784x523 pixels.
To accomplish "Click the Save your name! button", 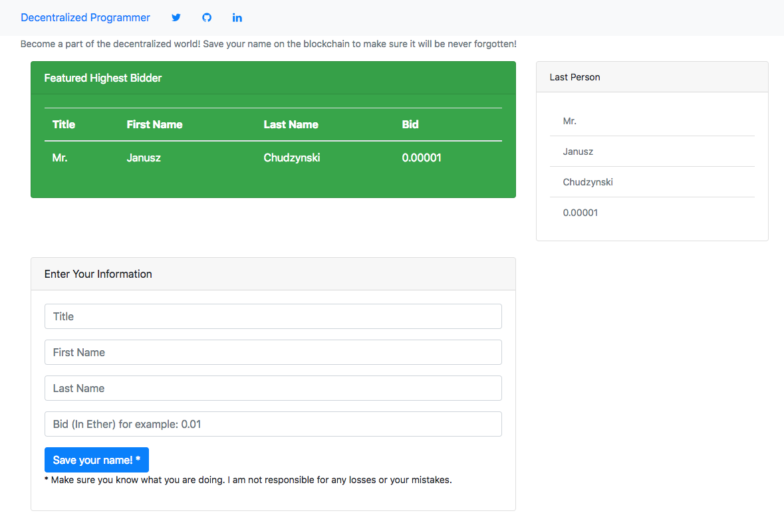I will click(96, 460).
